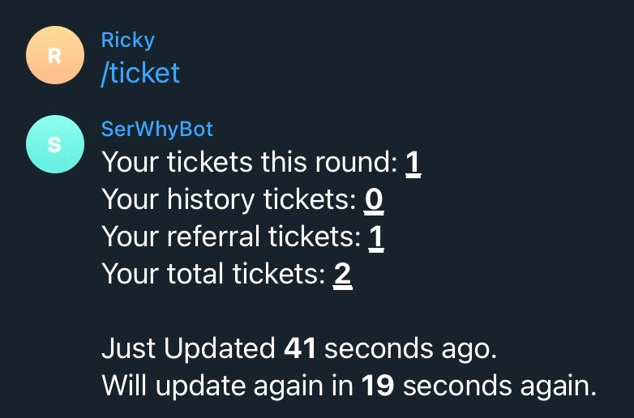Select the 'Your total tickets' line
634x418 pixels.
point(227,275)
